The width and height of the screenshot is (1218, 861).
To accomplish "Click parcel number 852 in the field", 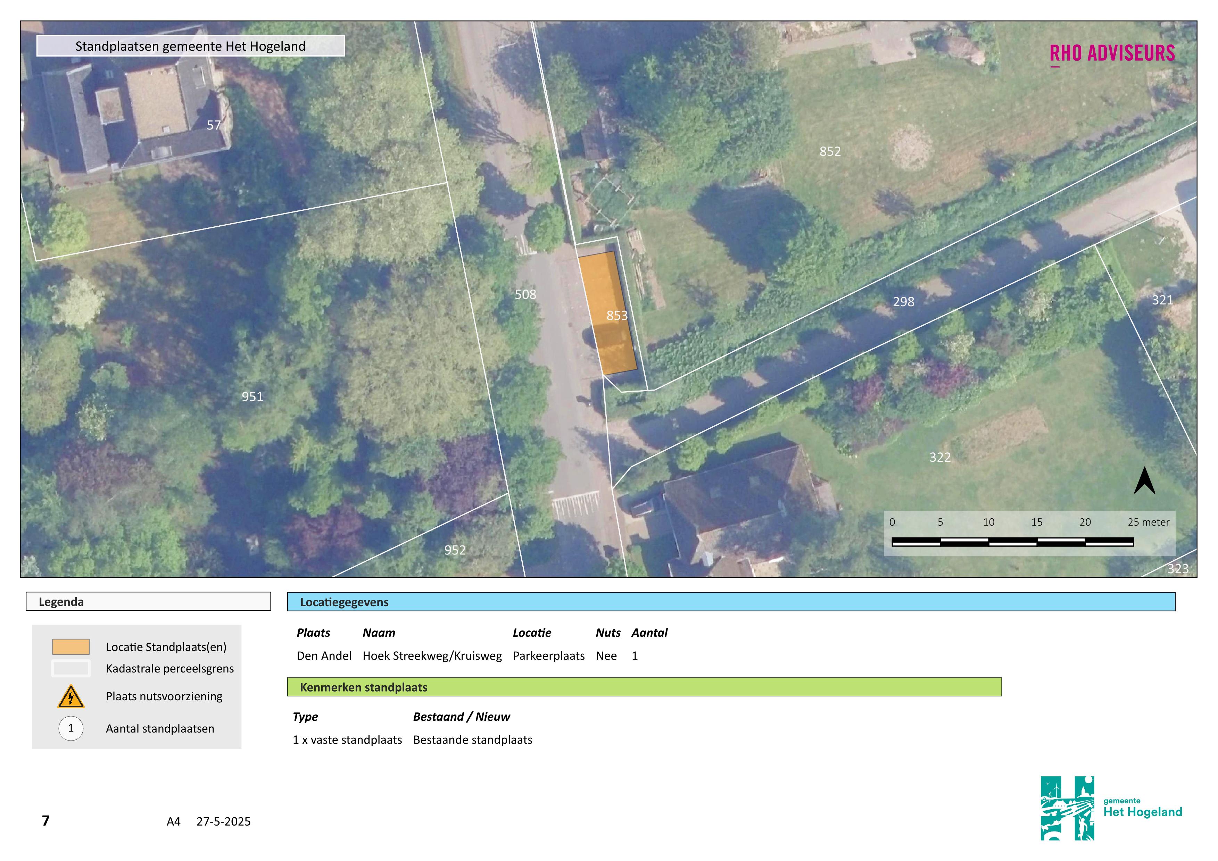I will (830, 152).
